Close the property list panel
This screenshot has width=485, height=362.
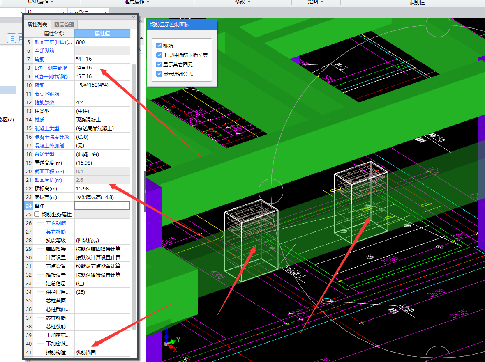point(133,18)
